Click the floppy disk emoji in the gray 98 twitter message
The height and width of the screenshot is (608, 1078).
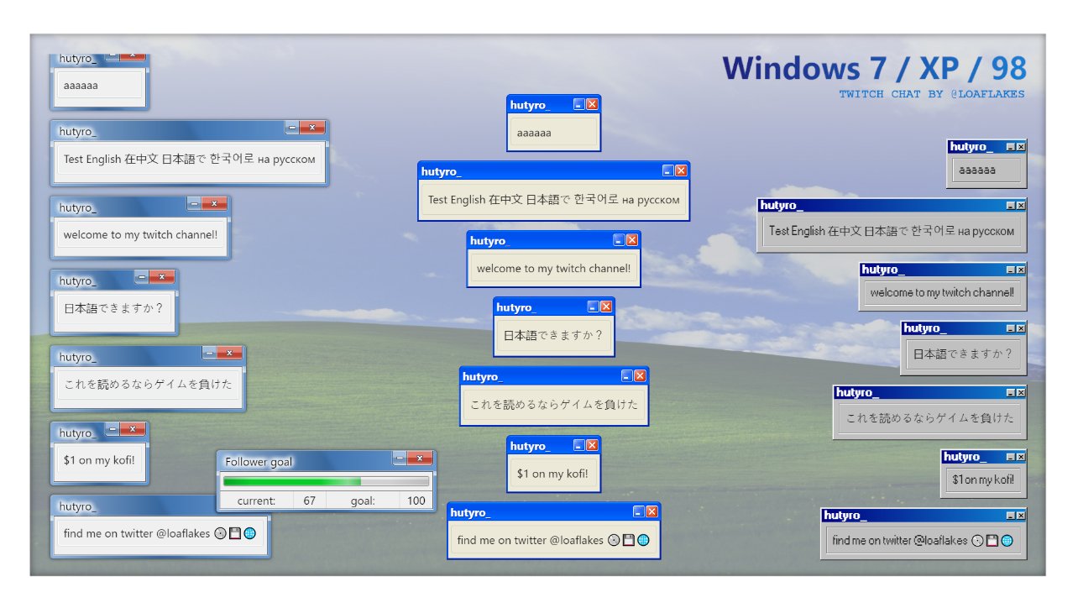(x=992, y=541)
